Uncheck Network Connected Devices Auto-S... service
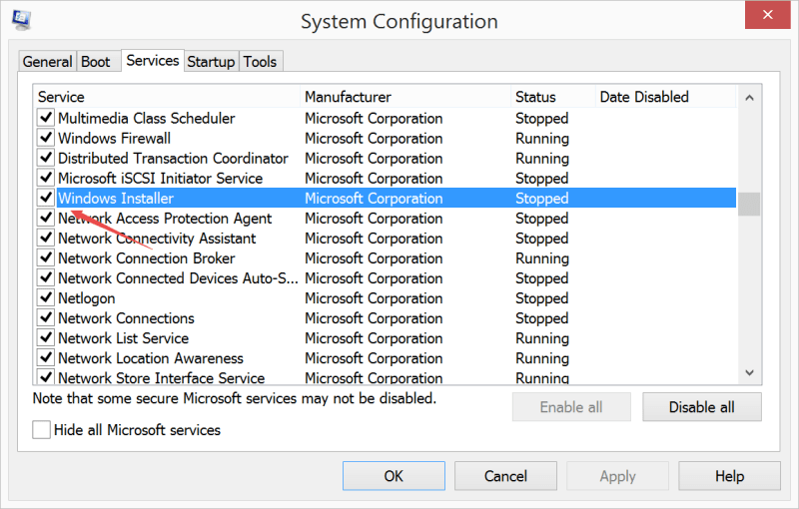 46,277
